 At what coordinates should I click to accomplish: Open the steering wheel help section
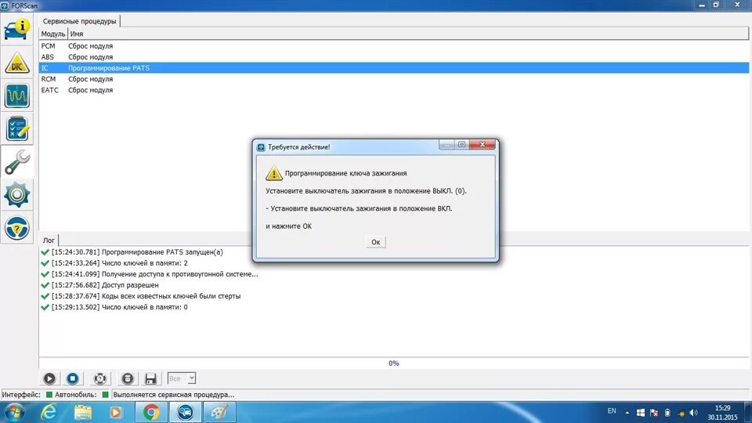pos(16,228)
